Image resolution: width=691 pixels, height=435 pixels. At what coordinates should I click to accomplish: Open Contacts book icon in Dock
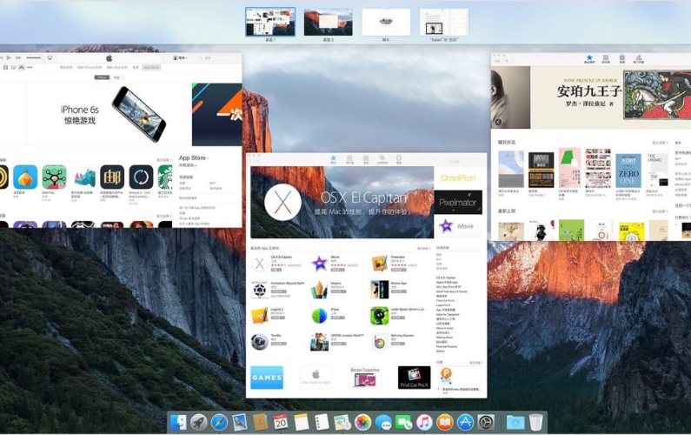[x=260, y=422]
